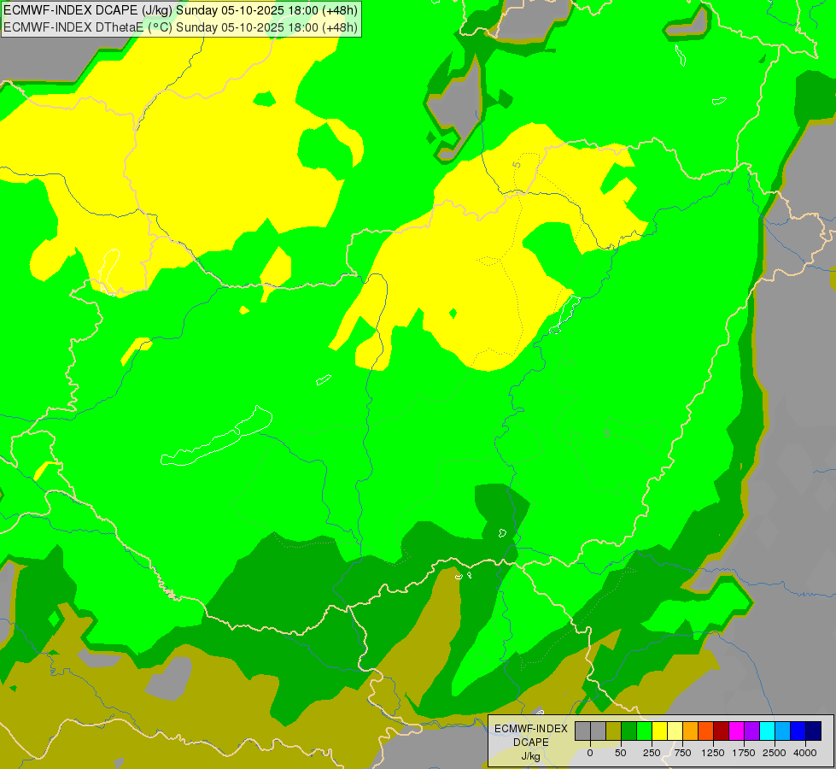Click the orange swatch in the legend
The height and width of the screenshot is (769, 836).
point(691,731)
